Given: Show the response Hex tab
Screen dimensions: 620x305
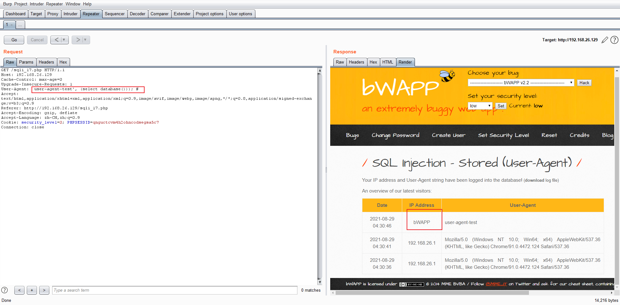Looking at the screenshot, I should tap(373, 62).
